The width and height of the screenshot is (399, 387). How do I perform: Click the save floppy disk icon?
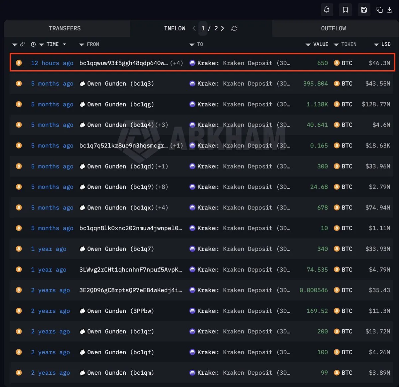coord(364,10)
